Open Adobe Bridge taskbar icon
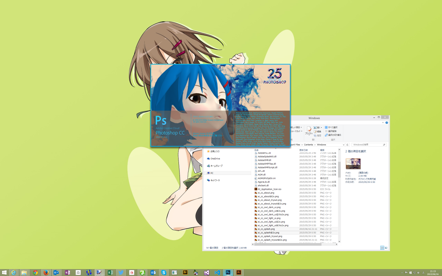The image size is (442, 276). click(185, 272)
